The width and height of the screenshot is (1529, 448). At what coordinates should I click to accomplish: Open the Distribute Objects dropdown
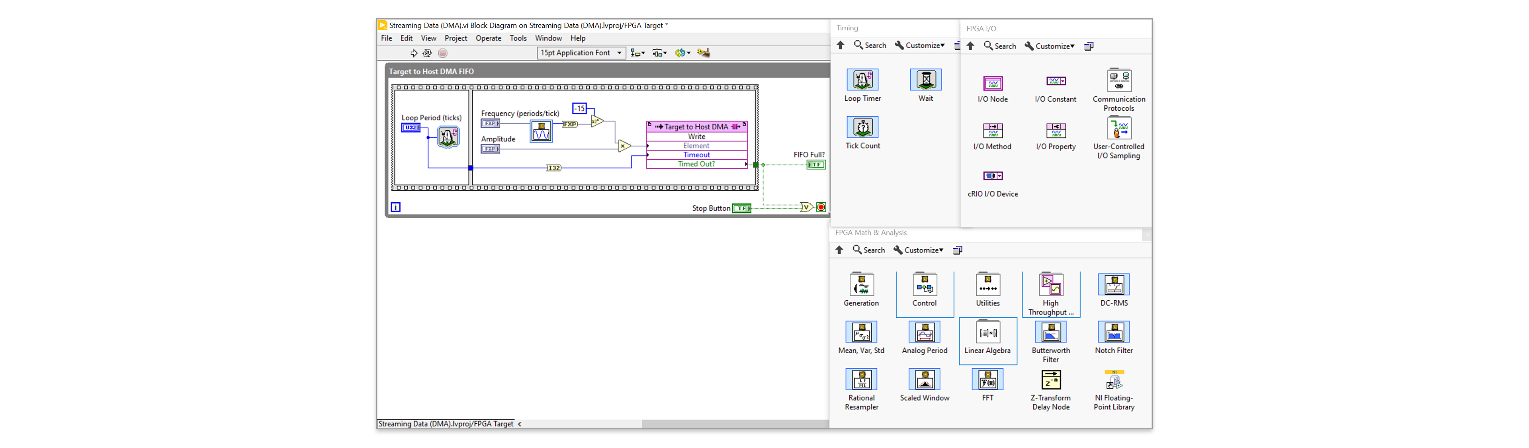(x=659, y=53)
